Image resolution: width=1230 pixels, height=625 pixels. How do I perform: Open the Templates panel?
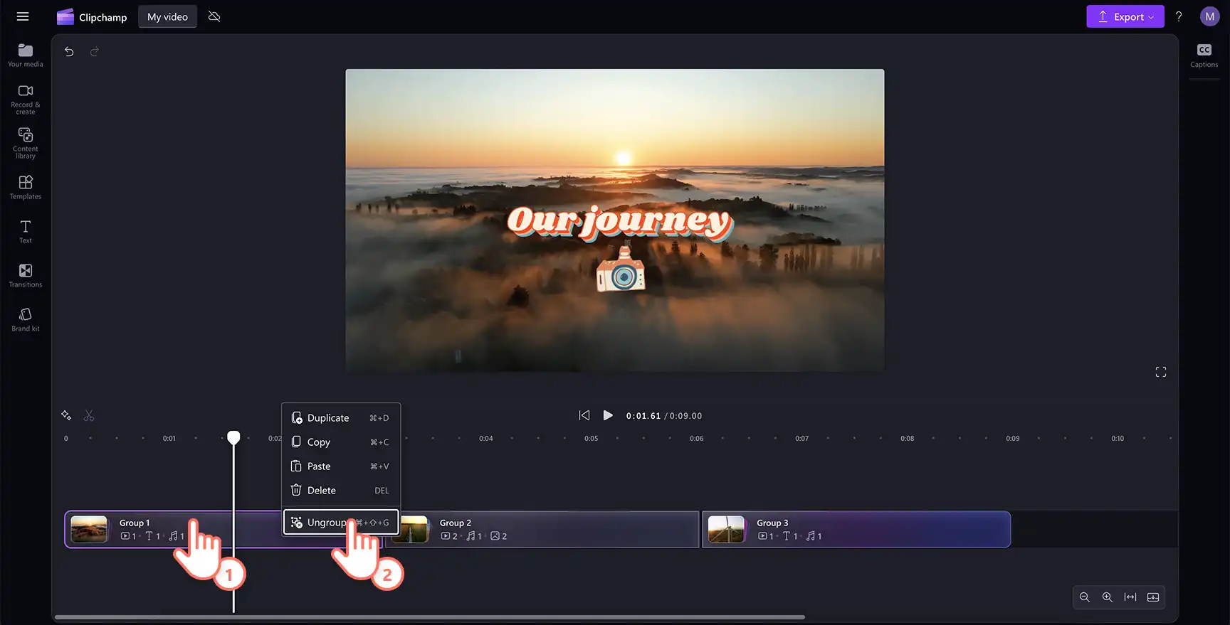[x=26, y=188]
